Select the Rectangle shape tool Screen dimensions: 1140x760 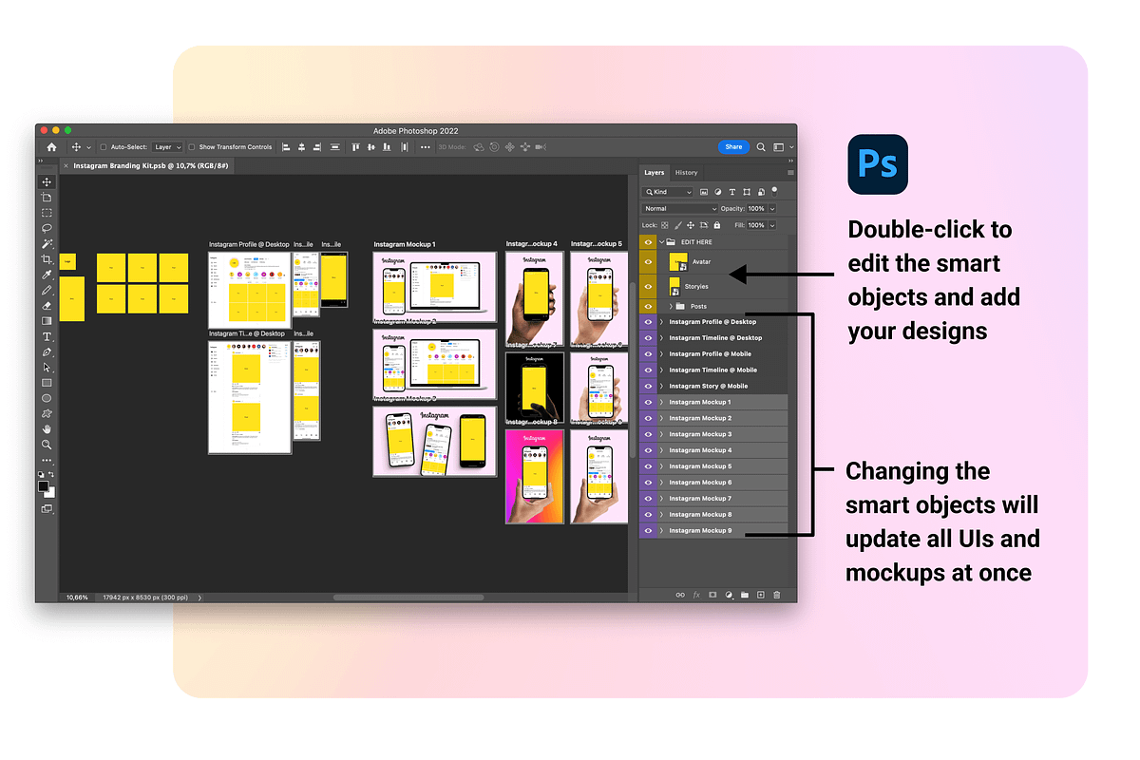(47, 383)
